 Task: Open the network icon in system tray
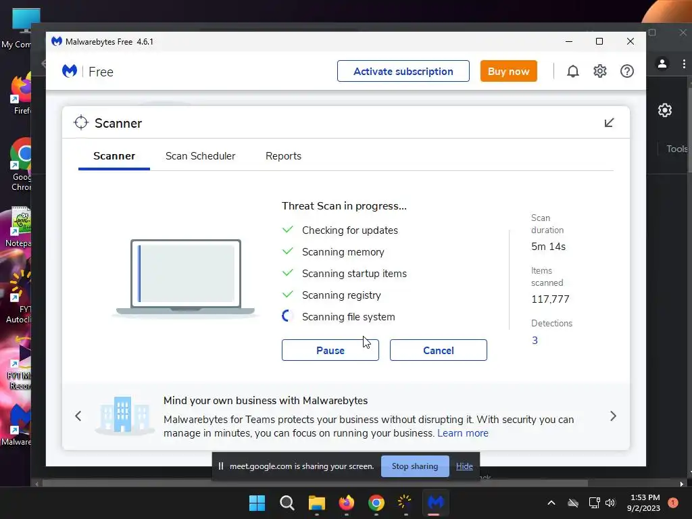[x=595, y=503]
